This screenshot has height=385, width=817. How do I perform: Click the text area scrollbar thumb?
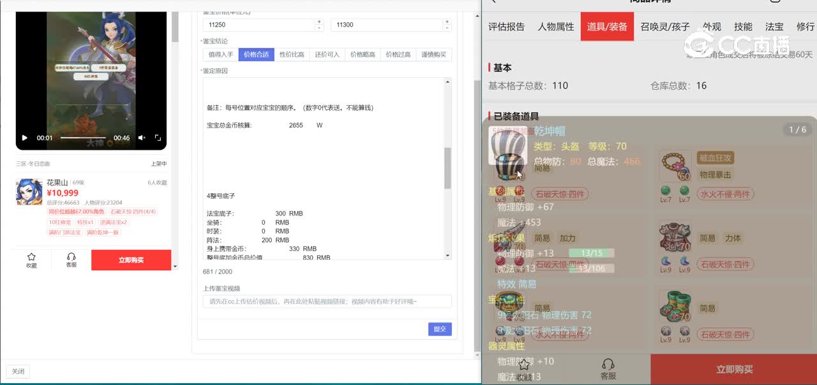(x=447, y=168)
